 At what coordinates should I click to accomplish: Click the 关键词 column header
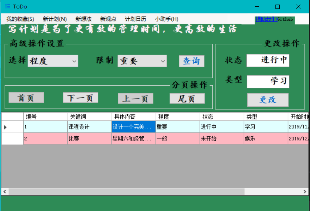click(x=90, y=117)
